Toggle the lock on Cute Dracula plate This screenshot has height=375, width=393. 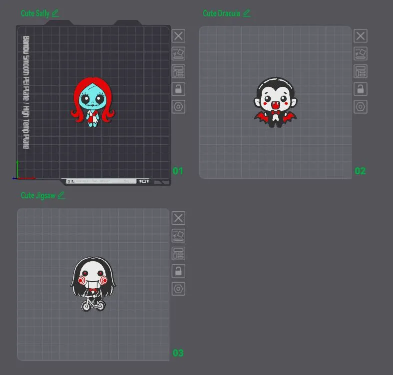pyautogui.click(x=361, y=89)
